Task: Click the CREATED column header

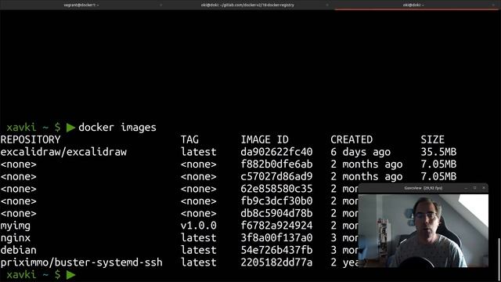Action: [351, 139]
